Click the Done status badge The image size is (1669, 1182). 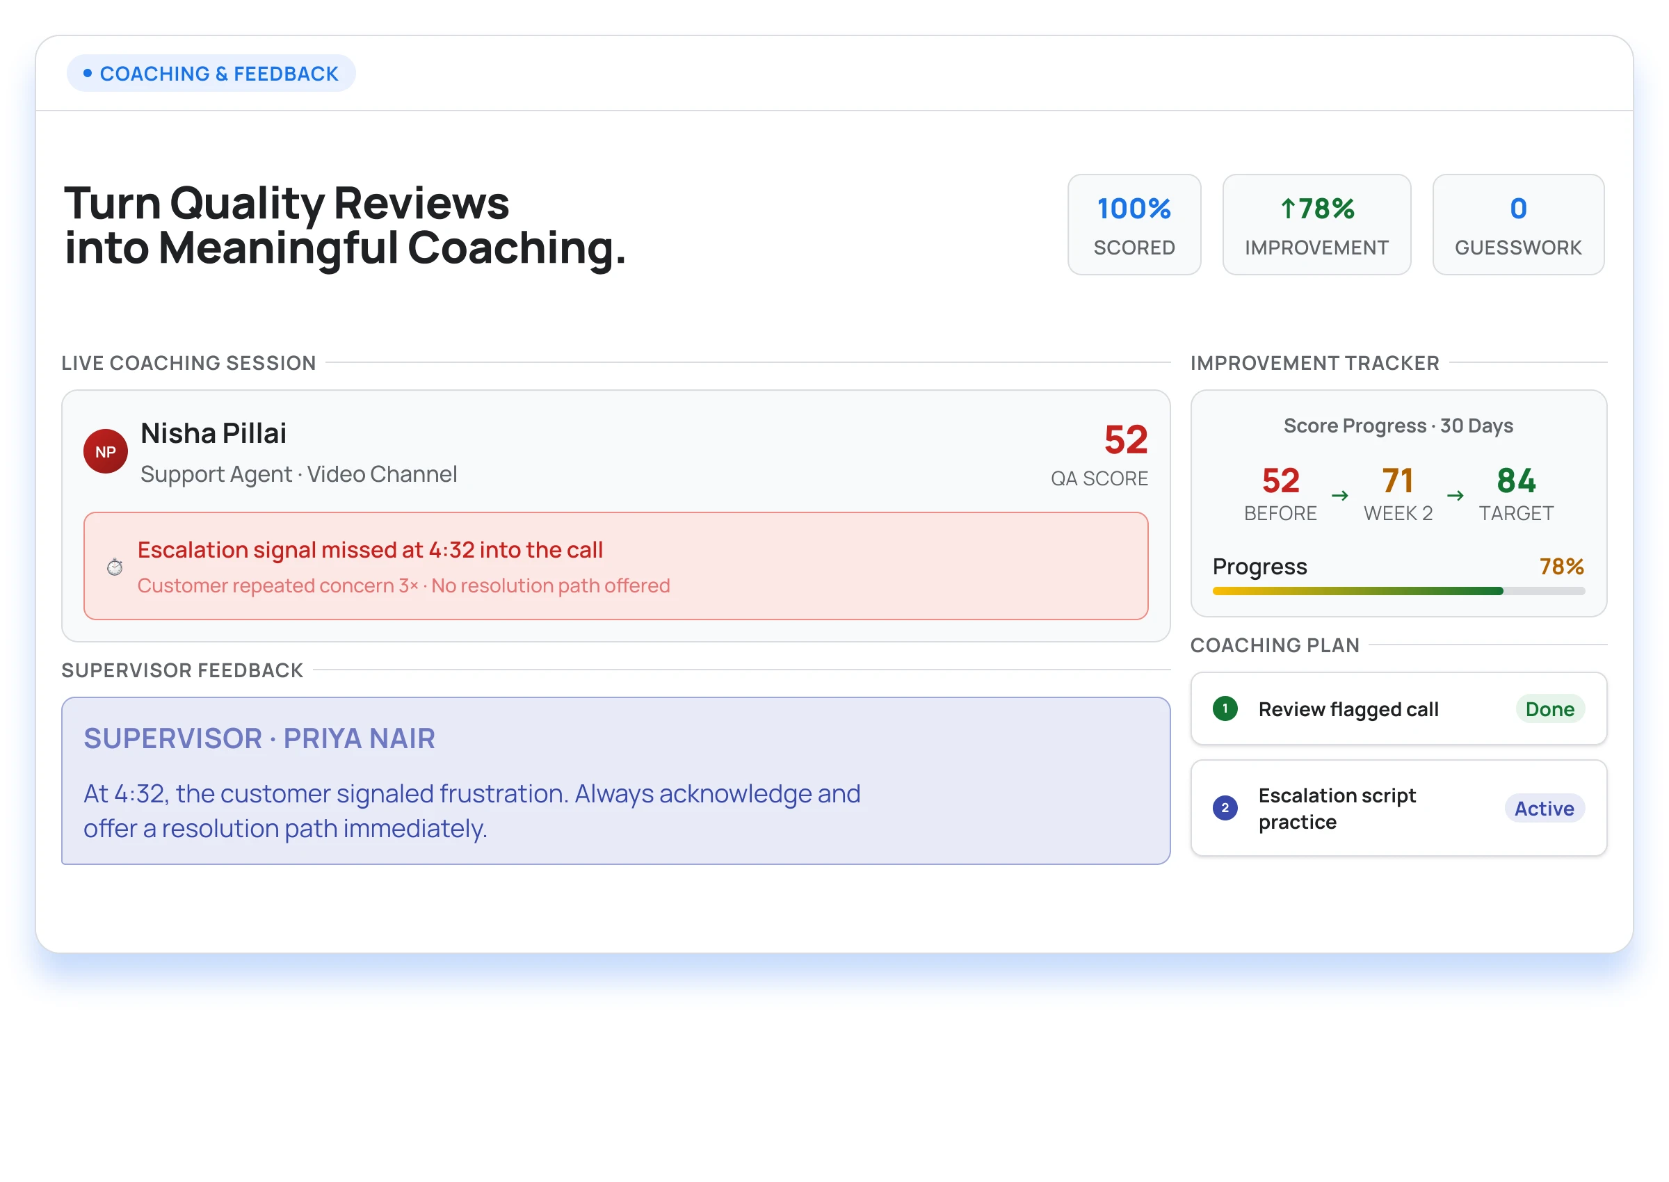click(1549, 709)
